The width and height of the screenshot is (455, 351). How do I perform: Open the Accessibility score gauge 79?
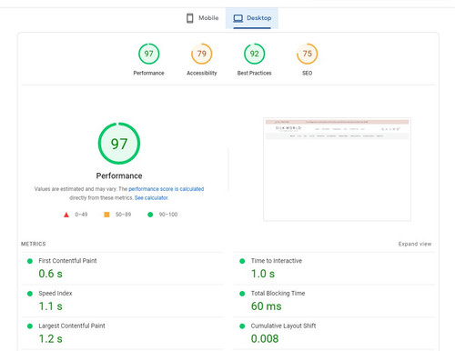pos(202,54)
